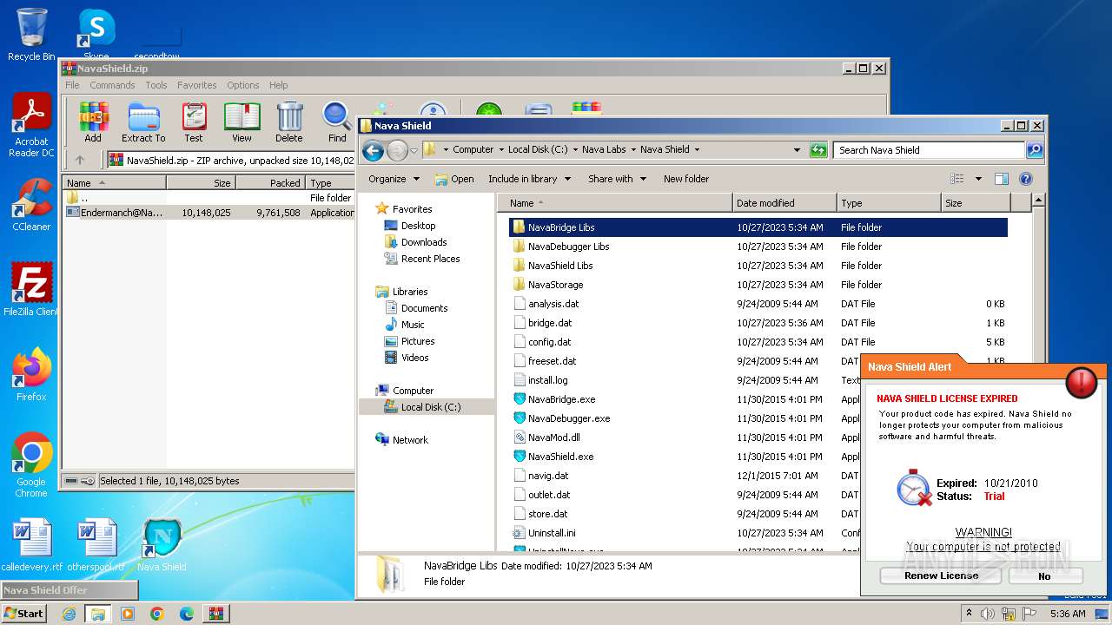Open the view options dropdown arrow
The width and height of the screenshot is (1112, 625).
click(x=978, y=179)
